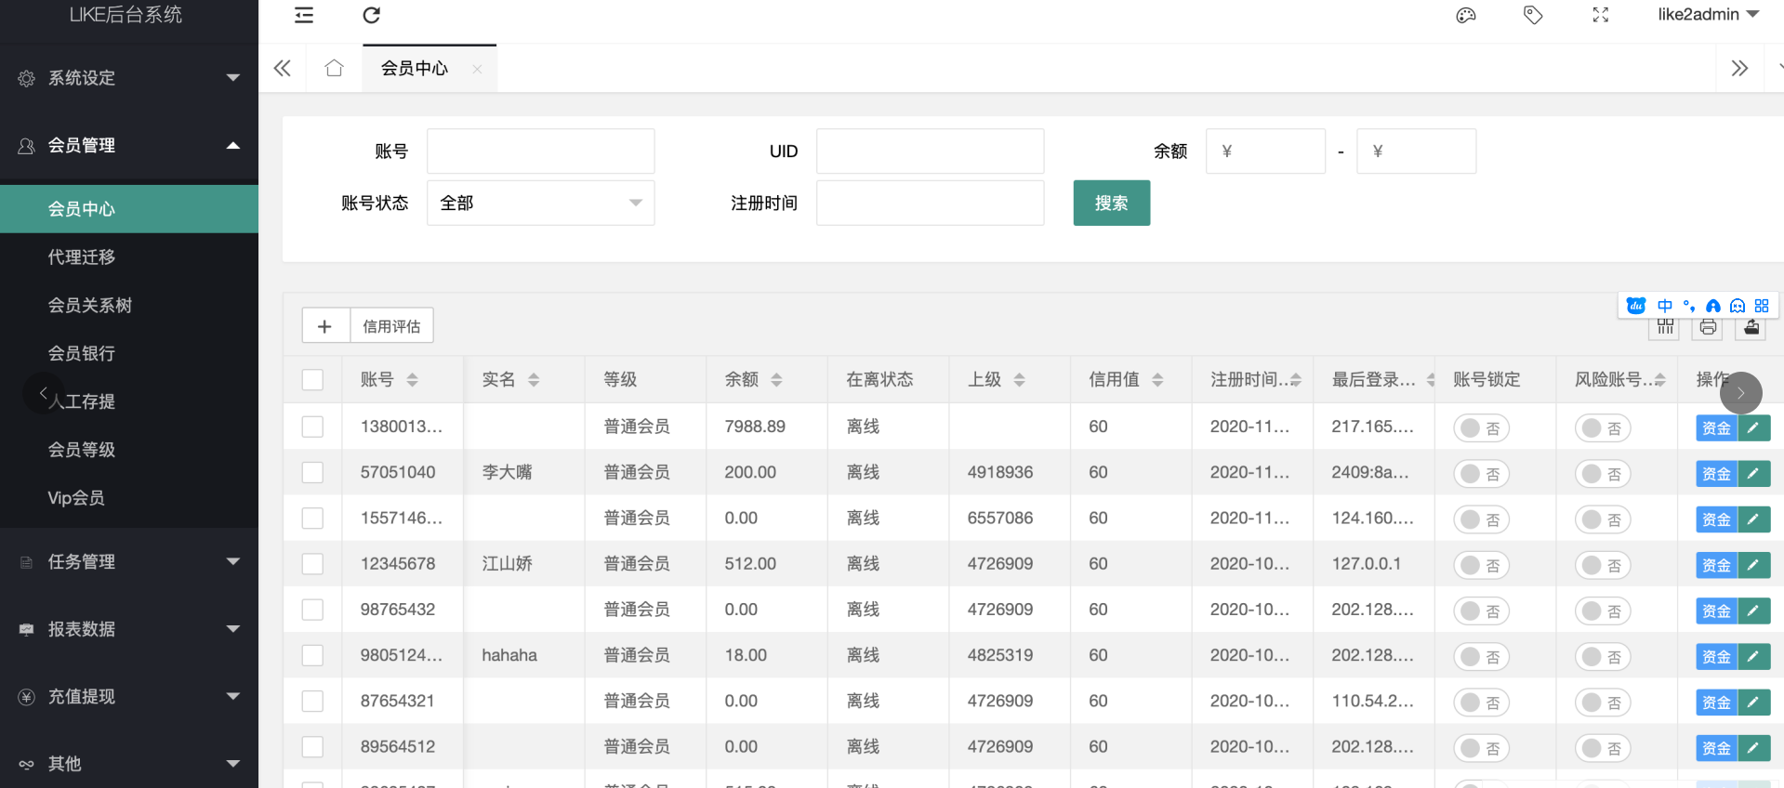
Task: Toggle 中 Chinese input mode icon
Action: (1665, 306)
